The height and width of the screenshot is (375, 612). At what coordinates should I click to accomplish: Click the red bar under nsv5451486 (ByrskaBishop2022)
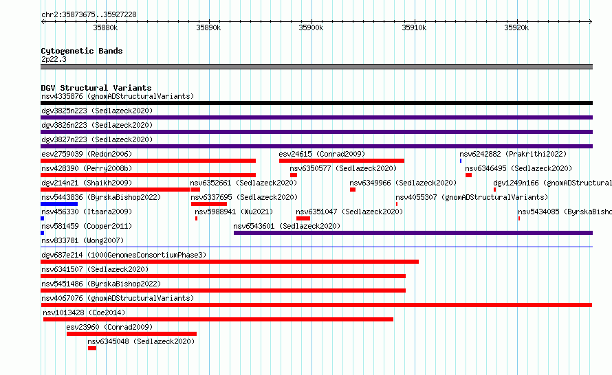click(x=223, y=291)
